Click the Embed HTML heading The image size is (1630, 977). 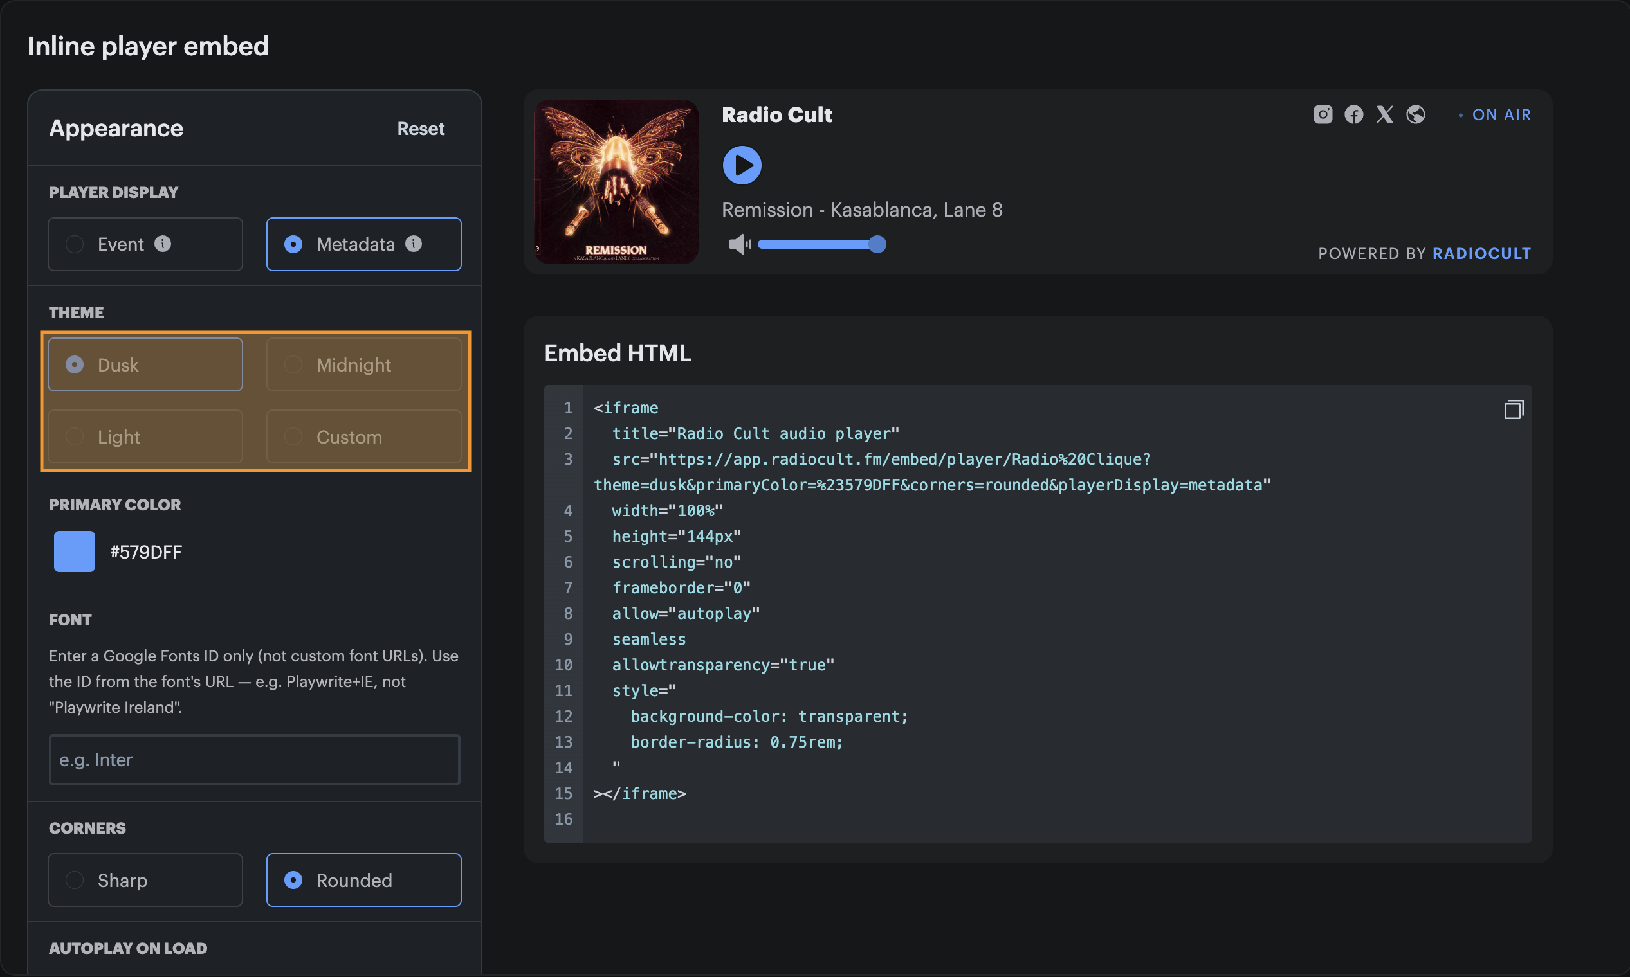pos(618,353)
